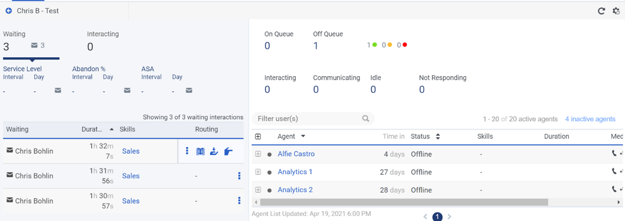This screenshot has height=221, width=625.
Task: Click the Analytics 2 agent link
Action: (x=295, y=190)
